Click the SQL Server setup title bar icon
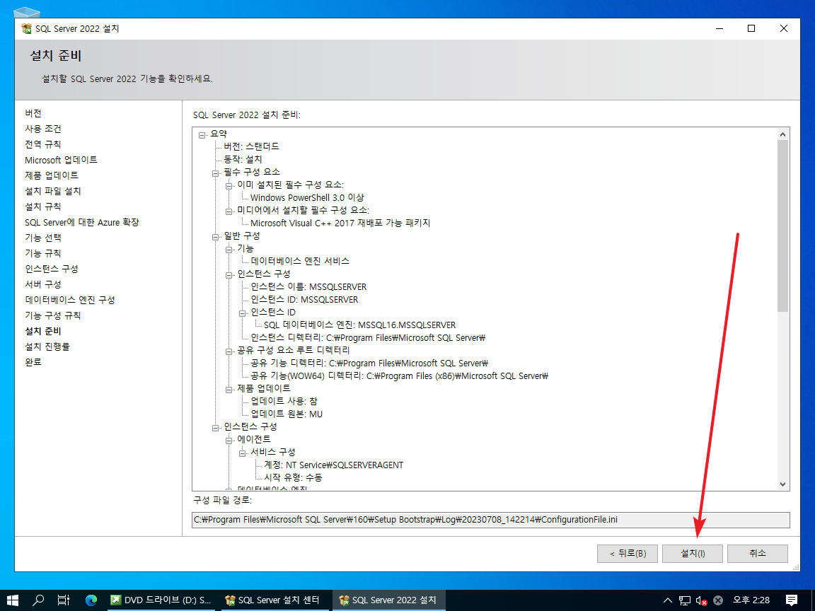The width and height of the screenshot is (815, 611). [x=26, y=28]
